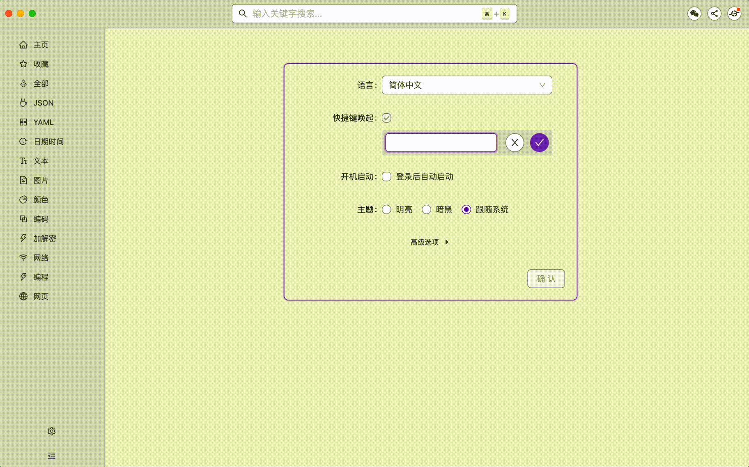Enable 登录后自动启动 checkbox
The image size is (749, 467).
pyautogui.click(x=386, y=177)
